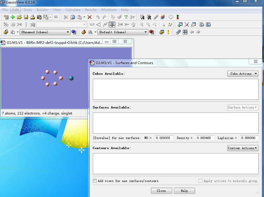Viewport: 264px width, 197px height.
Task: Click the Laplacian isovalue field 0.000000
Action: coord(249,138)
